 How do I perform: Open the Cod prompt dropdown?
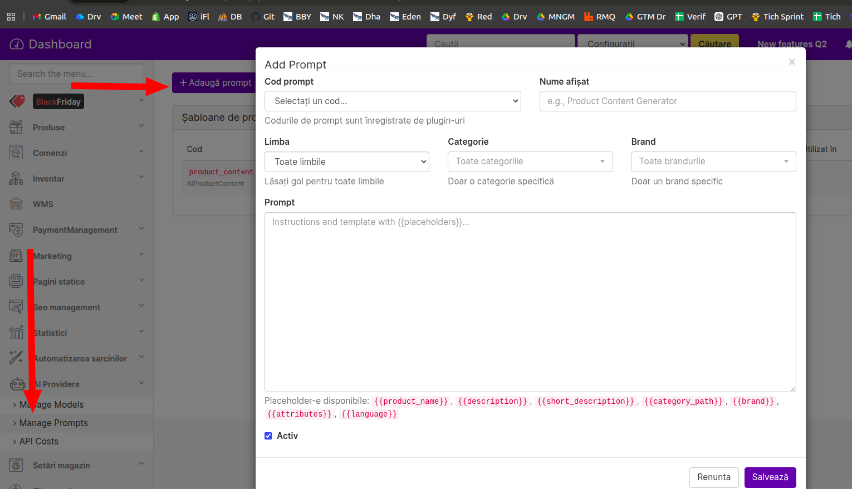click(x=393, y=101)
